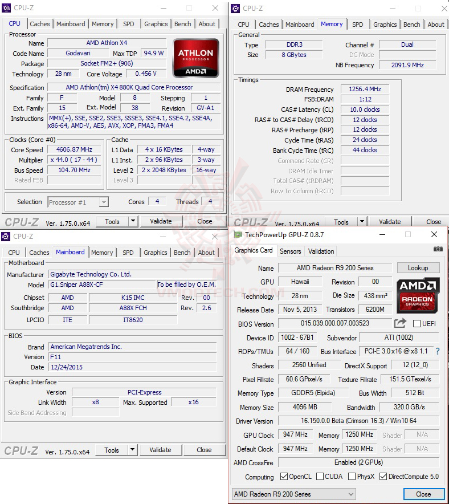Open About tab in the Mainboard window
Viewport: 449px width, 504px height.
206,253
